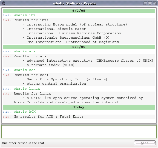
Task: Click the 6/3/05 date header
Action: 79,47
